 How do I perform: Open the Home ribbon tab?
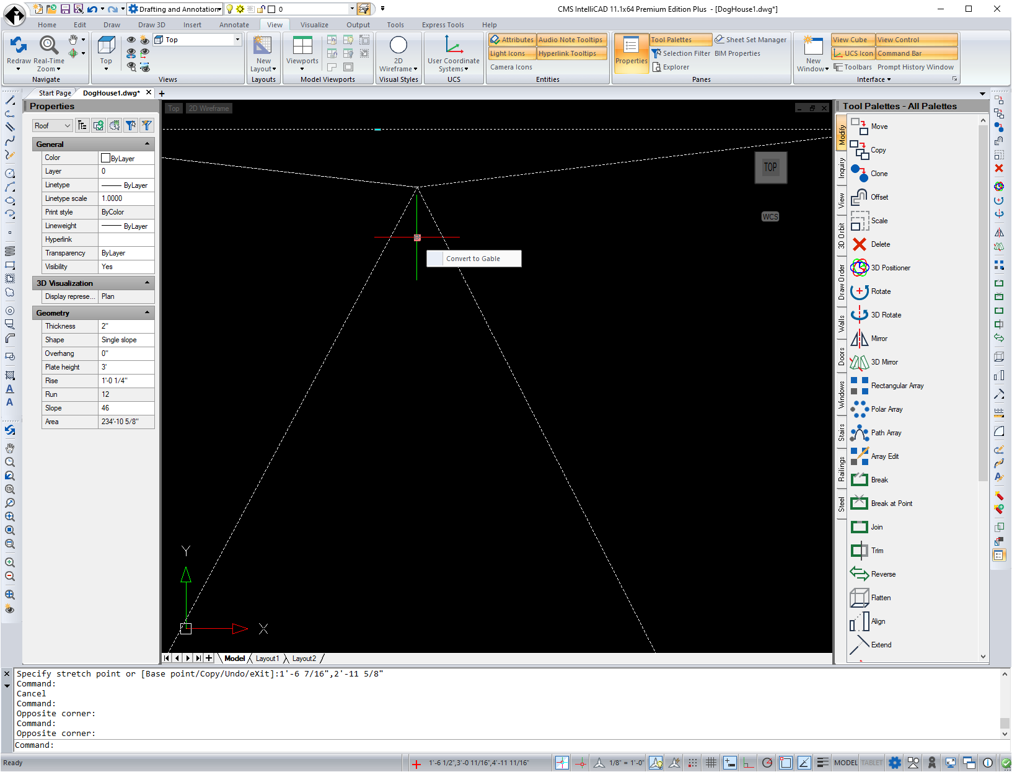click(47, 25)
